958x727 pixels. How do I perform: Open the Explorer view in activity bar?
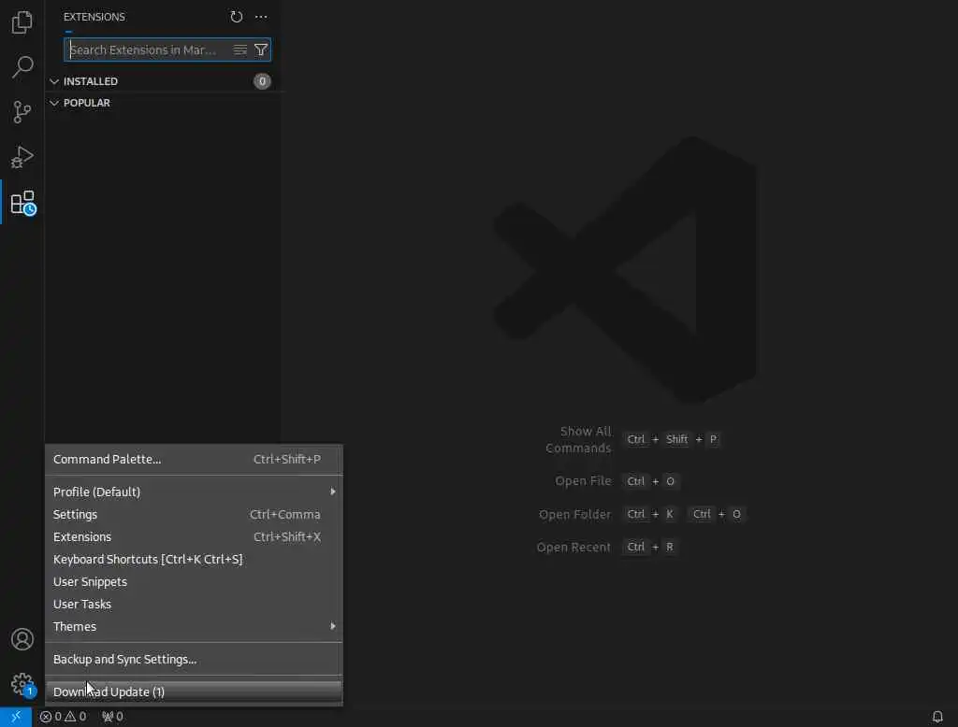[22, 22]
